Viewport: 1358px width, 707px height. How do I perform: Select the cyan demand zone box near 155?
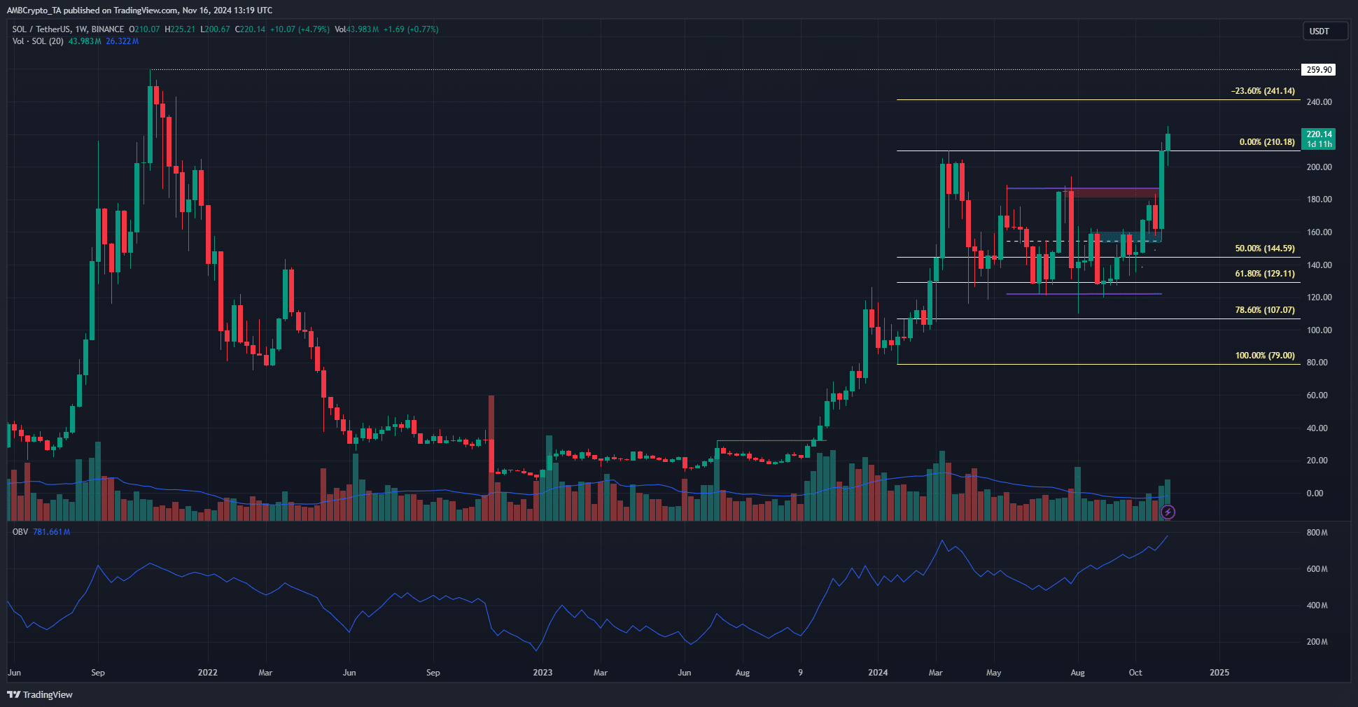click(1126, 237)
